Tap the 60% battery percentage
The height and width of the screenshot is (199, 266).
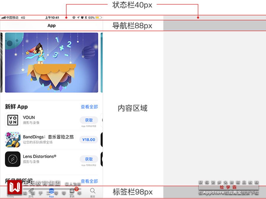point(91,17)
